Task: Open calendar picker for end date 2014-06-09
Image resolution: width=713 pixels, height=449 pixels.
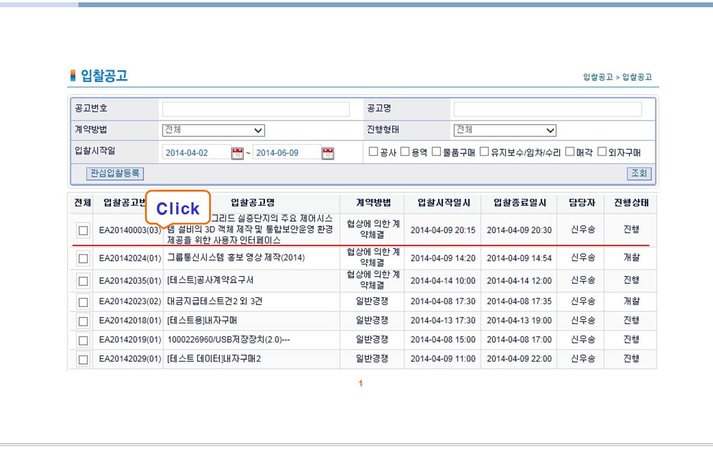Action: pyautogui.click(x=328, y=153)
